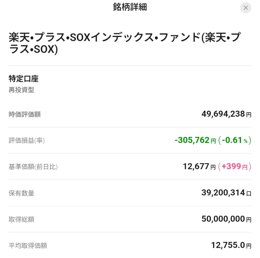Click the pink +399円 daily change
Screen dimensions: 260x258
[x=235, y=166]
